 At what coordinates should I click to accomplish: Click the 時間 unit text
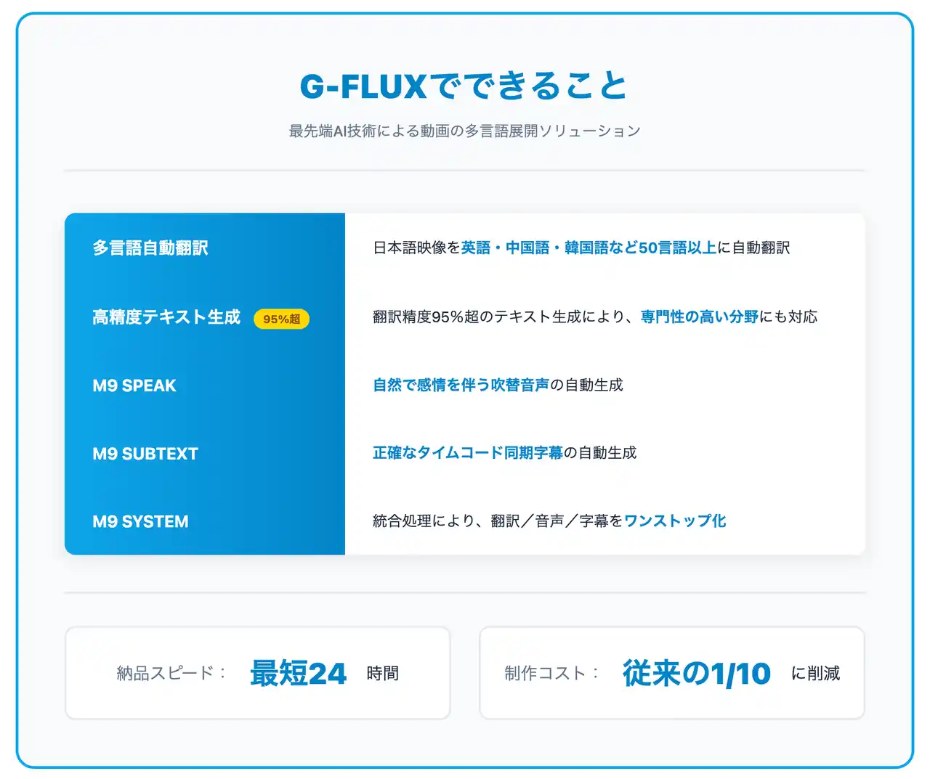[x=383, y=674]
